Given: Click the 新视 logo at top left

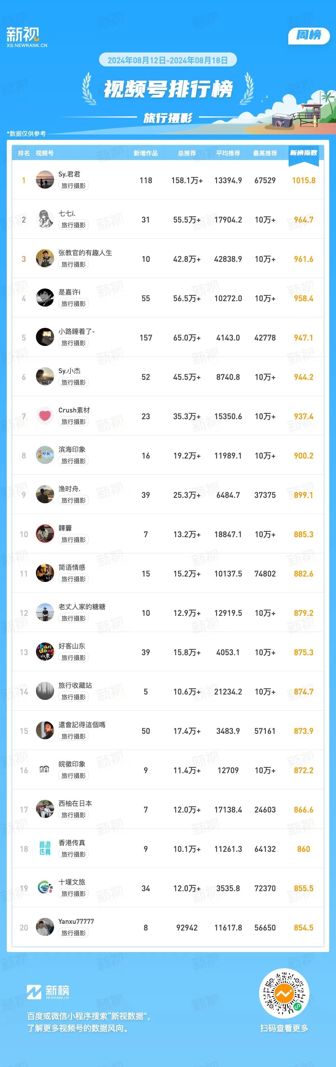Looking at the screenshot, I should 27,37.
